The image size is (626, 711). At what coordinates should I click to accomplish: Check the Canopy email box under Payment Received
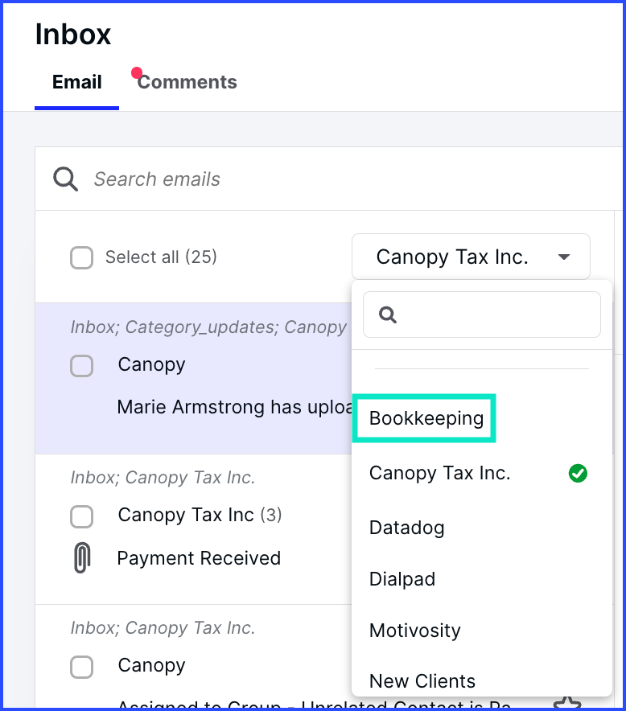[81, 667]
